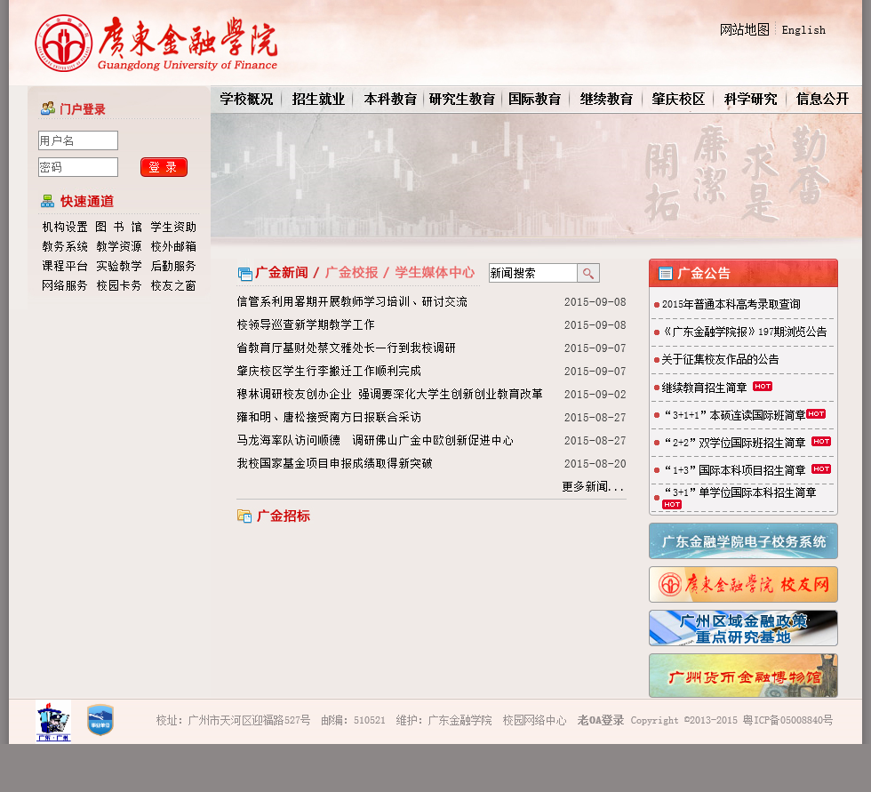Open the 实验教学 quick link
871x792 pixels.
coord(119,266)
